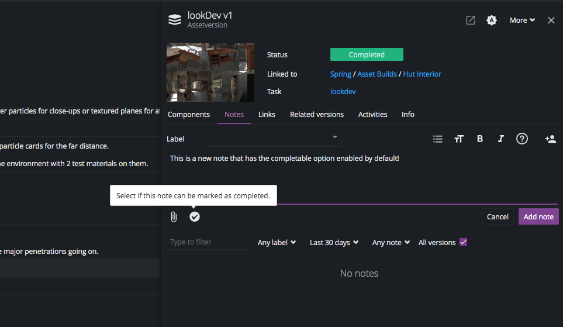Go to the Activities tab
Screen dimensions: 563x327
point(372,114)
